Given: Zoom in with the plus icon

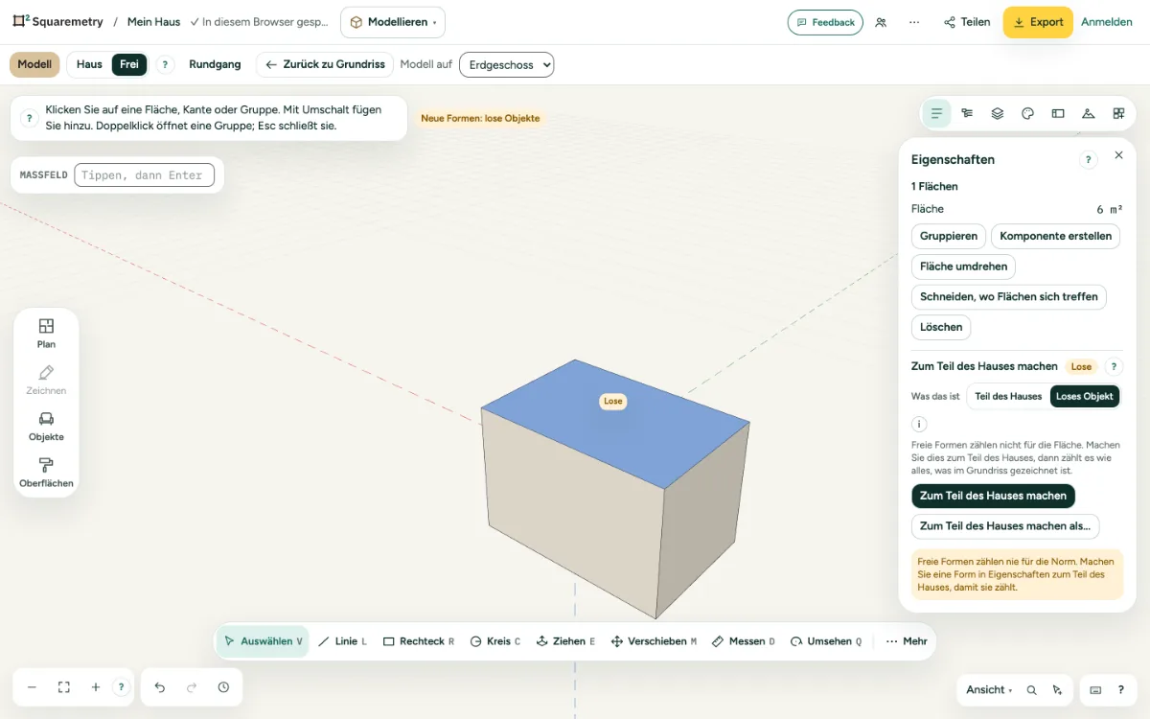Looking at the screenshot, I should coord(96,687).
